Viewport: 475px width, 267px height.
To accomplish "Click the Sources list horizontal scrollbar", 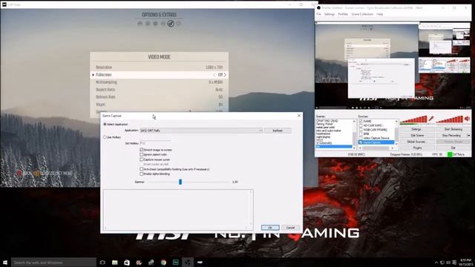I will (376, 148).
